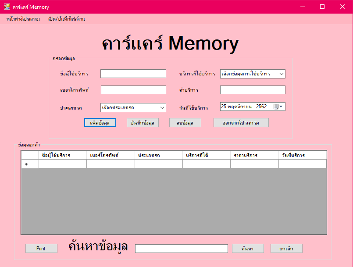Click the บันทึกข้อมูล button
Screen dimensions: 353x267
point(143,123)
